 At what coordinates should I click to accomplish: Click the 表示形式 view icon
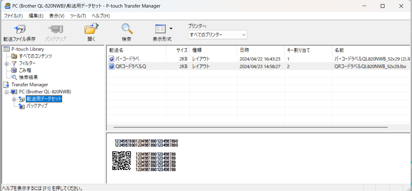click(x=160, y=29)
